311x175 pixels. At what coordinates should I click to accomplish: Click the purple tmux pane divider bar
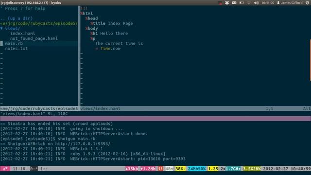(x=155, y=119)
